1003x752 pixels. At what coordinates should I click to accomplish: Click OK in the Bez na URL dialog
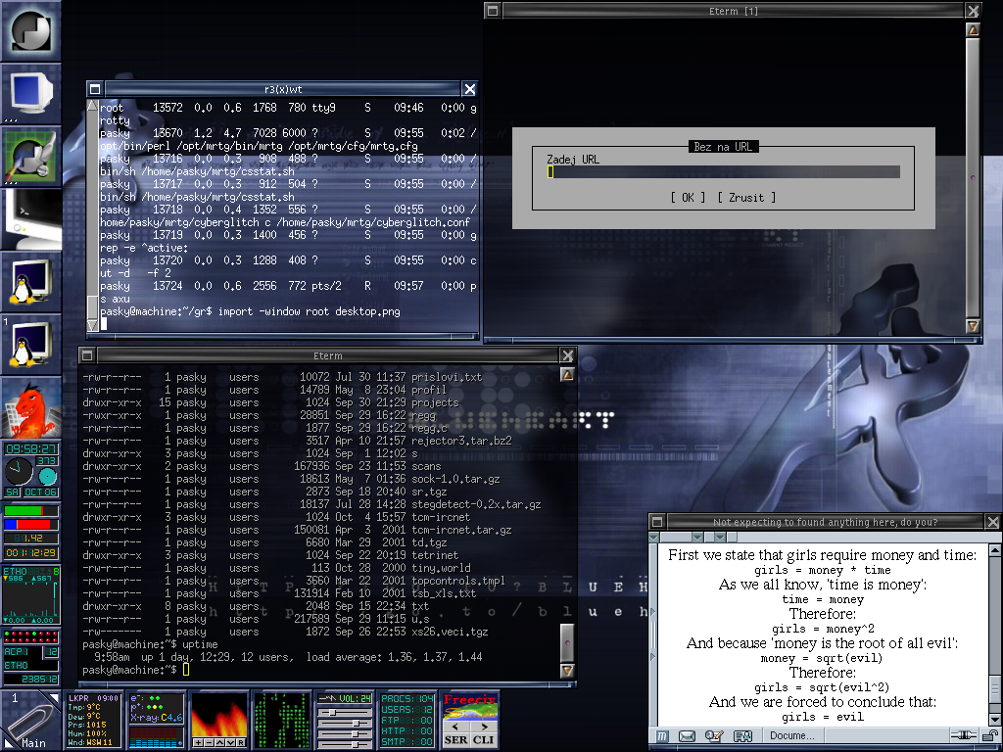[688, 198]
